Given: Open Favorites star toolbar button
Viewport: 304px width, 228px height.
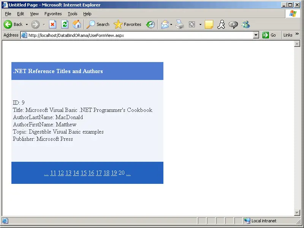Looking at the screenshot, I should (127, 24).
